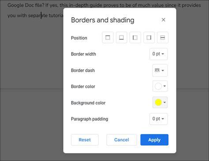Viewport: 209px width, 161px height.
Task: Open the Border width dropdown
Action: coord(158,54)
